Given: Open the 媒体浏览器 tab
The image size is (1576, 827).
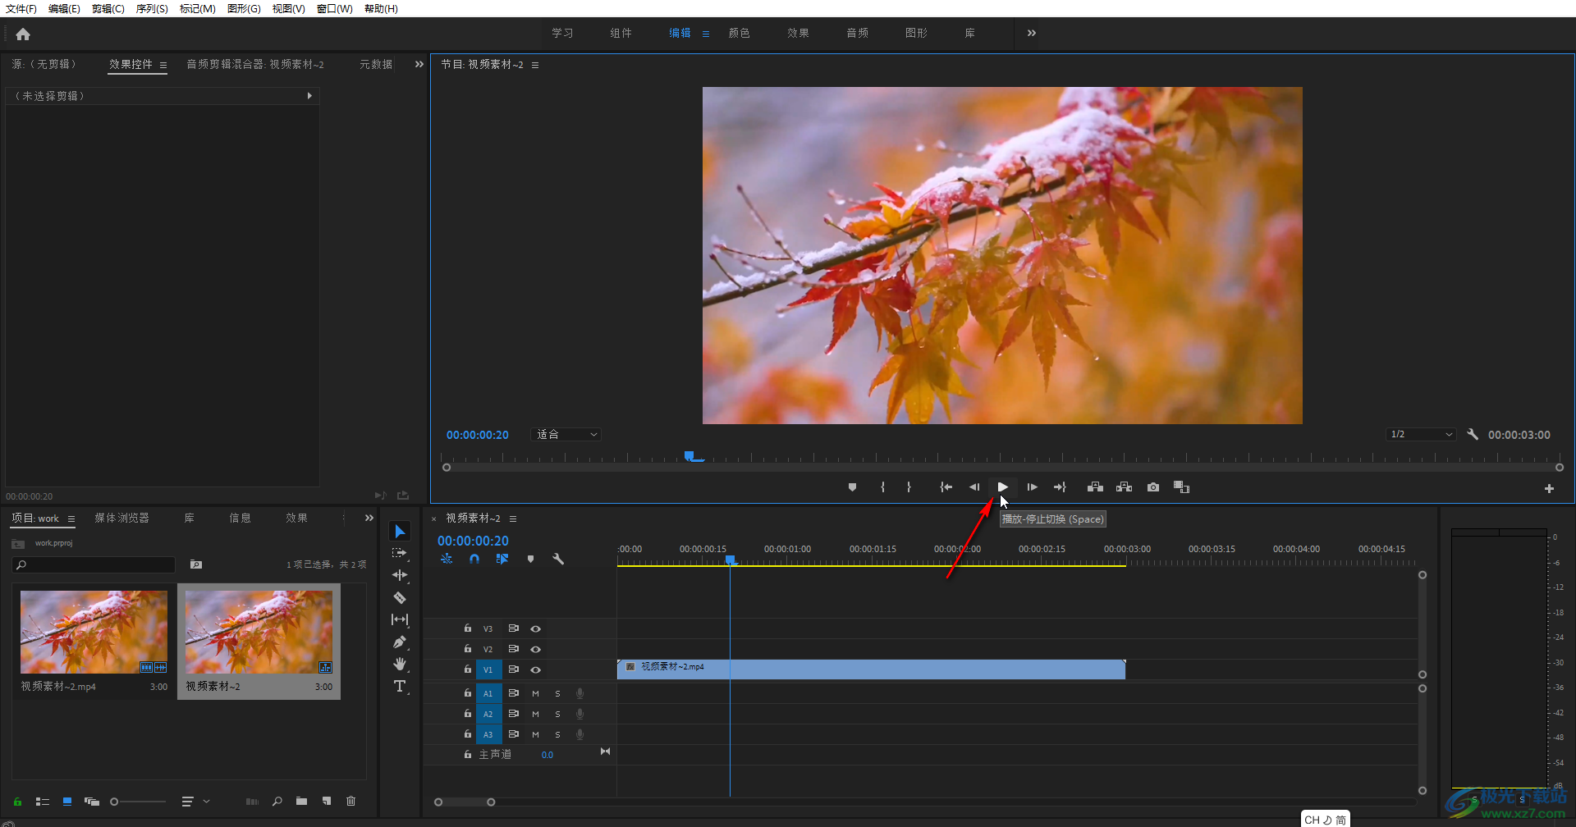Looking at the screenshot, I should (121, 518).
